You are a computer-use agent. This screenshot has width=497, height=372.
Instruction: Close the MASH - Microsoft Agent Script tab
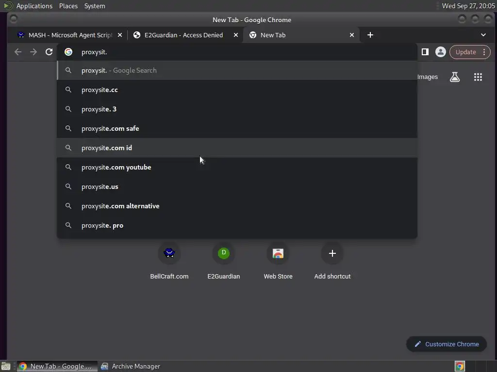tap(120, 35)
